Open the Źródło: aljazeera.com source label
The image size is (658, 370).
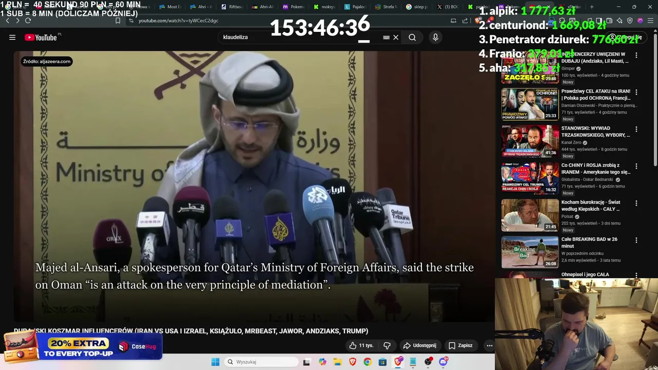tap(47, 61)
